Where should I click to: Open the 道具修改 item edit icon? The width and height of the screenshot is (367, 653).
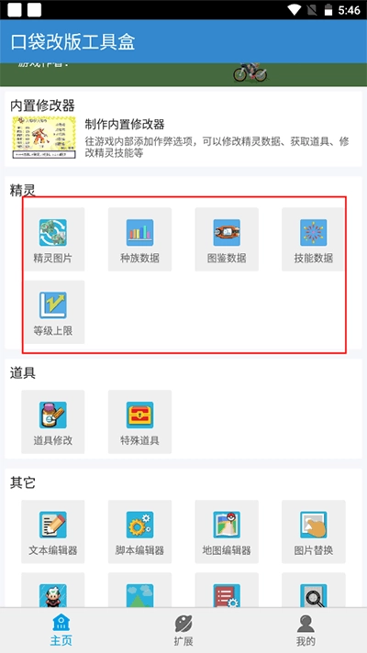point(53,422)
